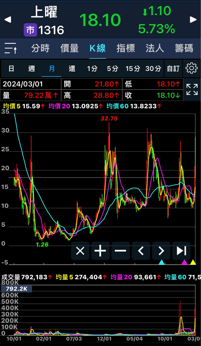Open chart settings gear icon
This screenshot has height=346, width=201.
click(x=192, y=68)
